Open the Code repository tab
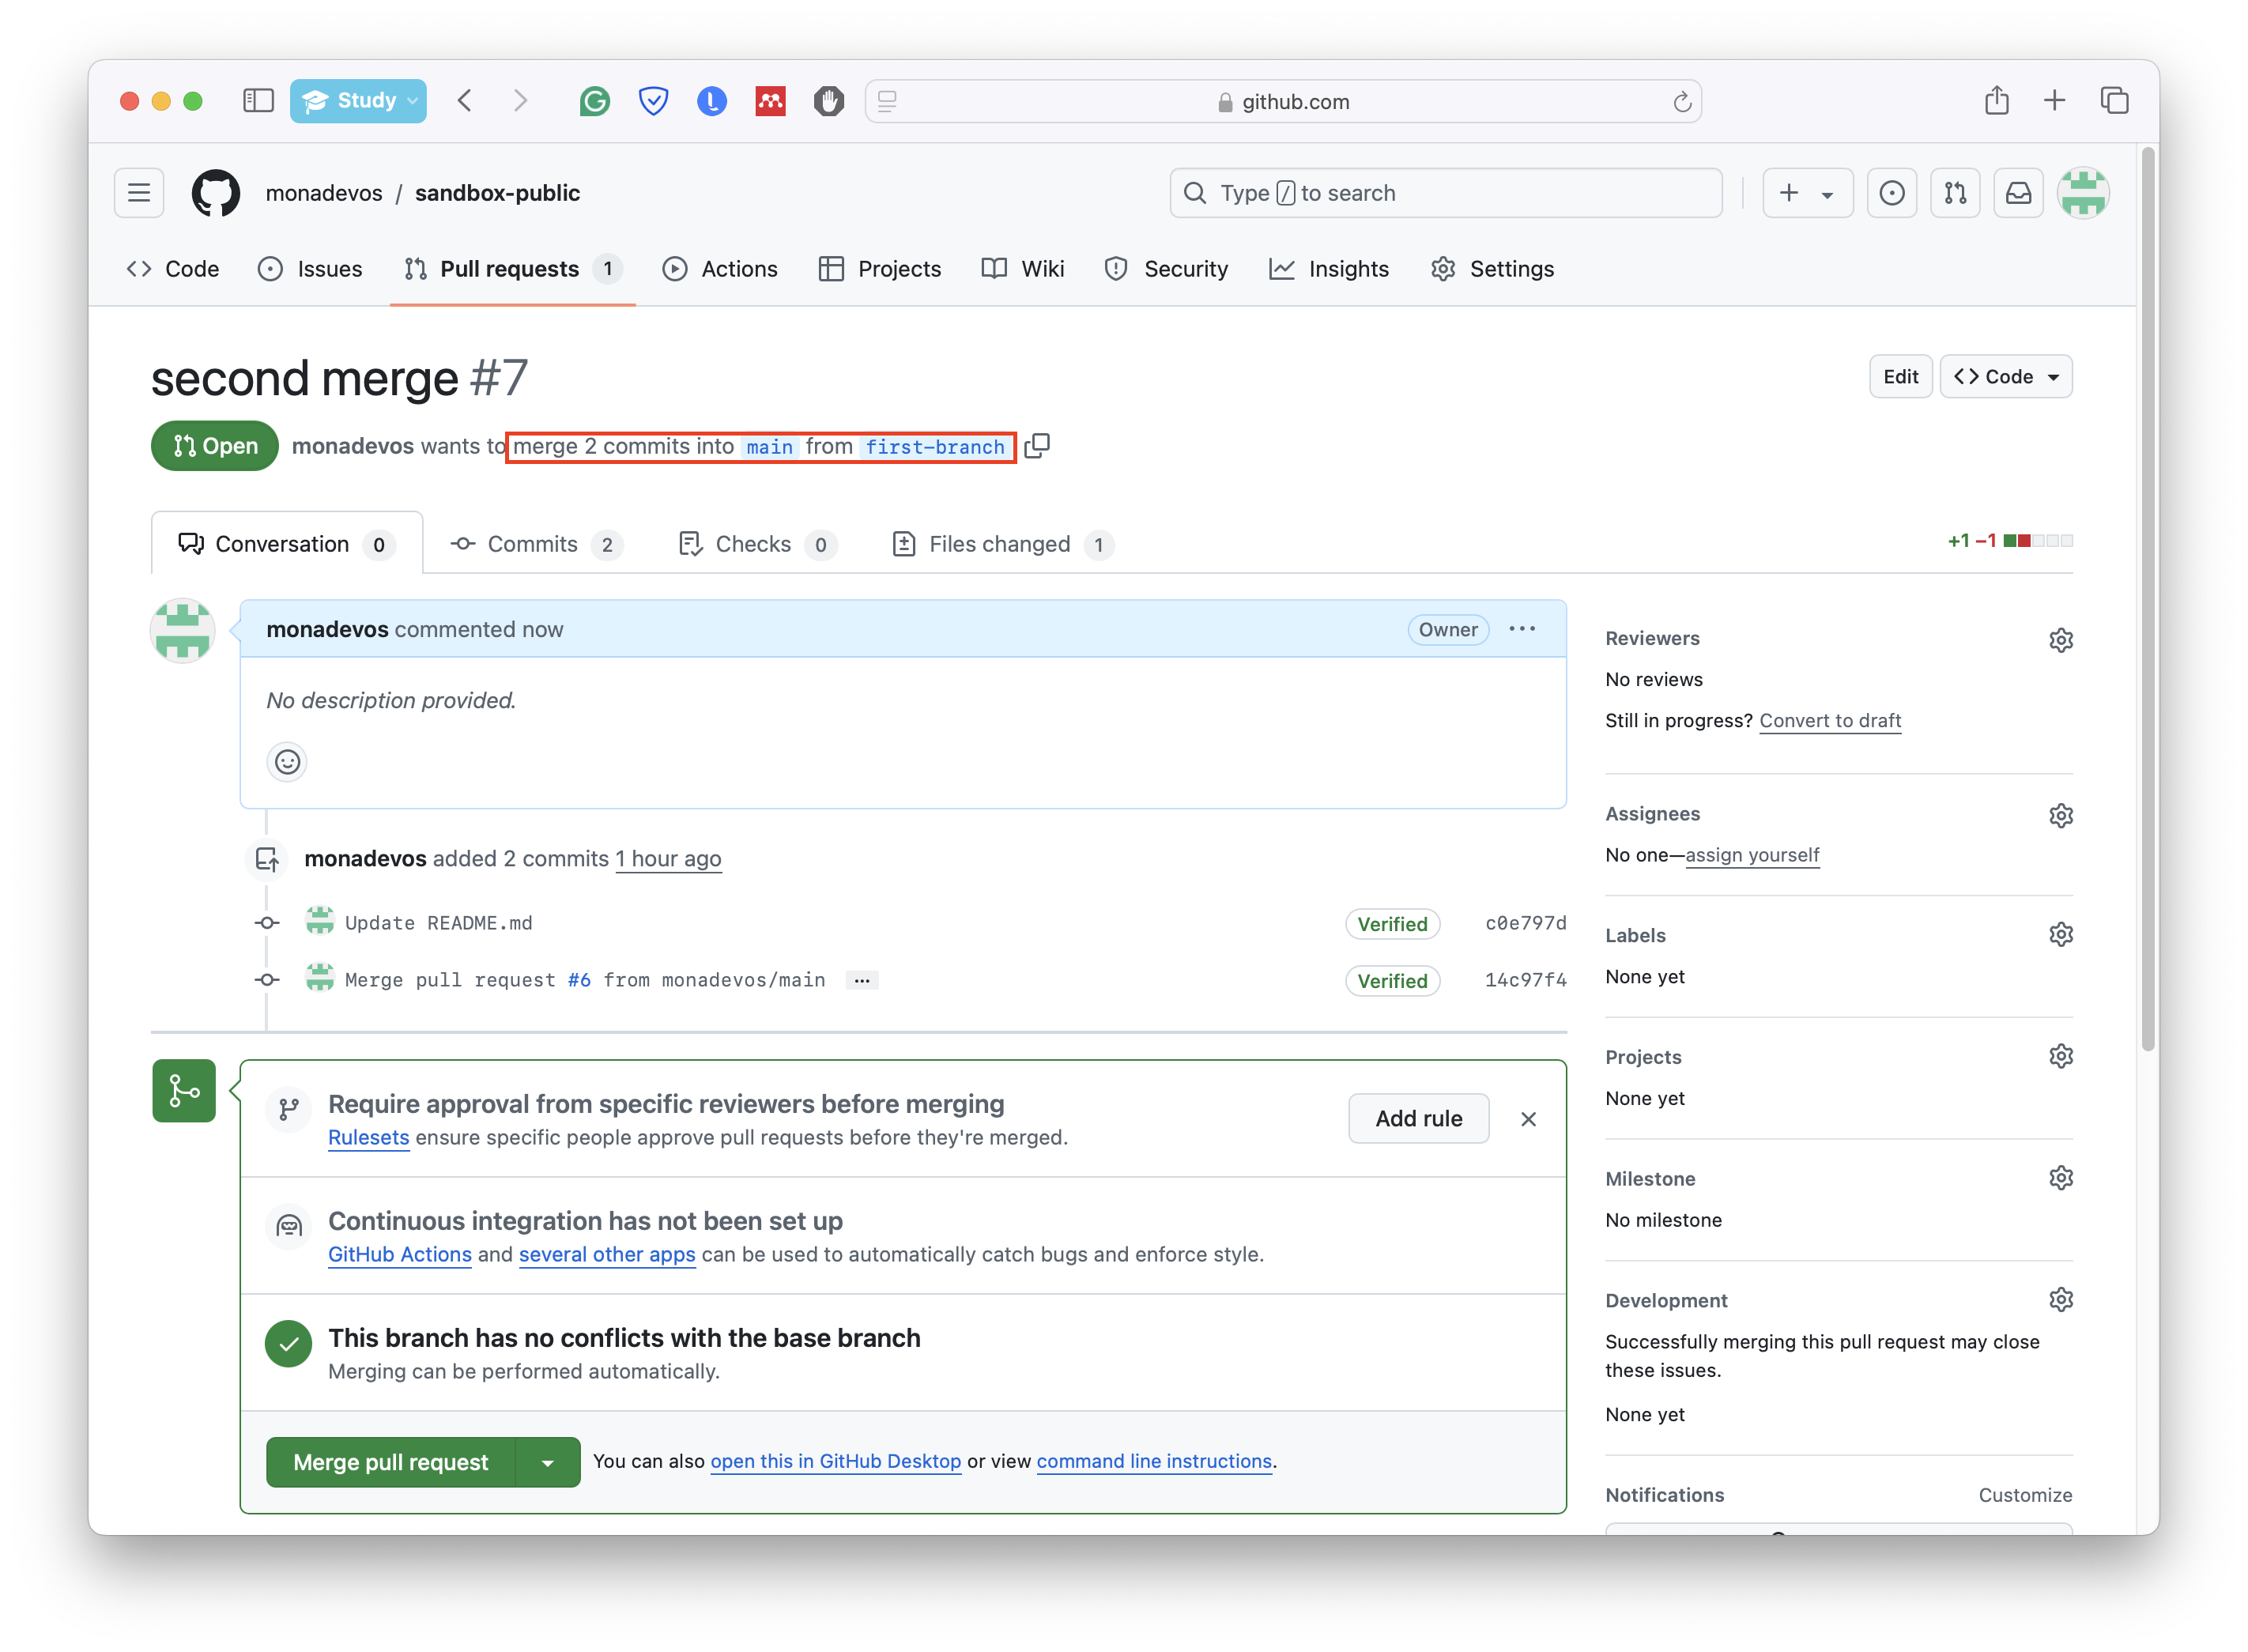Viewport: 2248px width, 1652px height. click(173, 269)
